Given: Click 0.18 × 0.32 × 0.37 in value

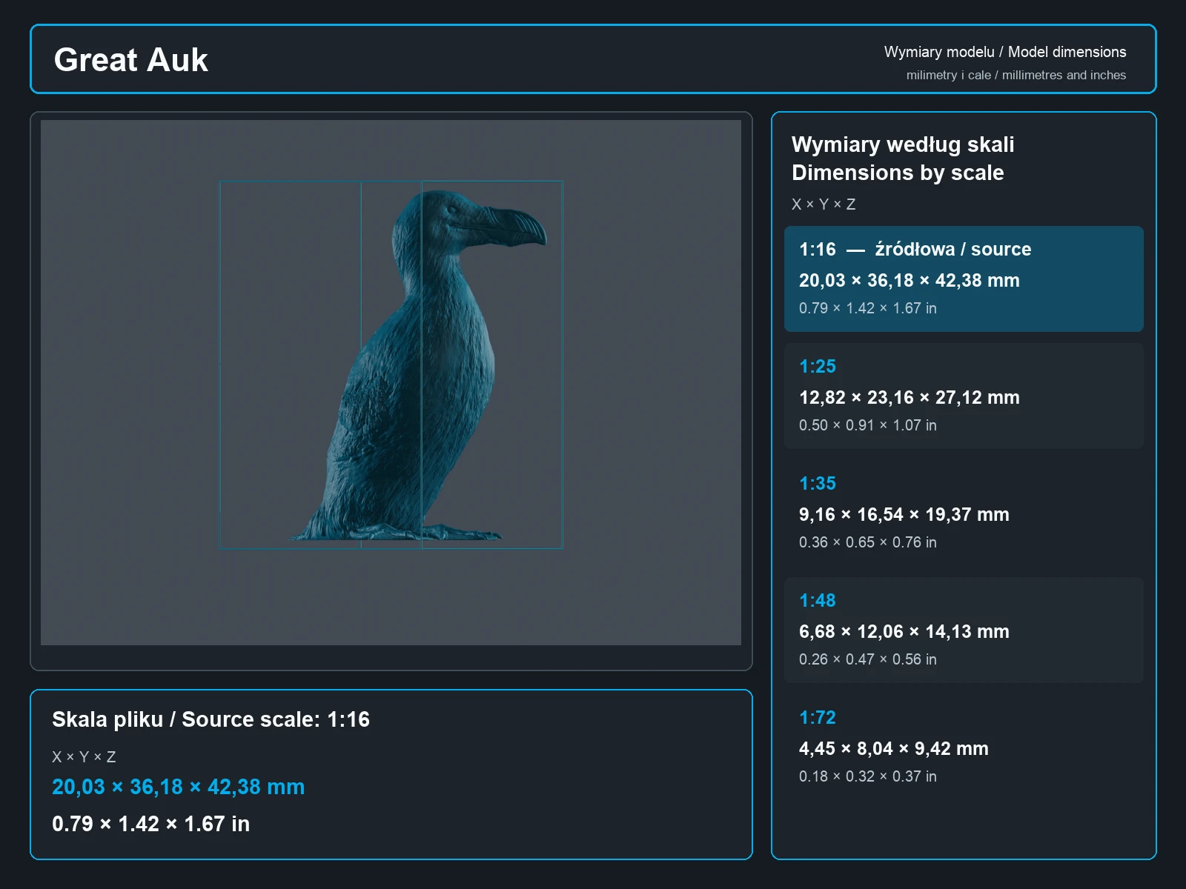Looking at the screenshot, I should [867, 776].
